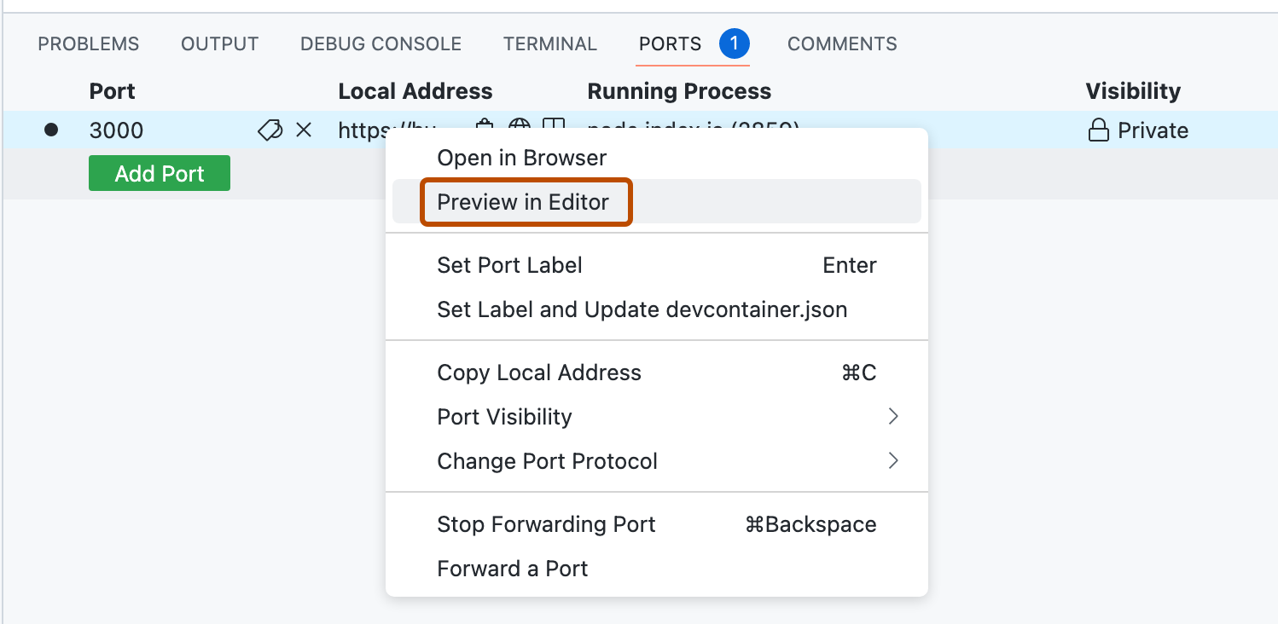Preview port using the split-editor icon
Screen dimensions: 1278x624
pos(551,129)
